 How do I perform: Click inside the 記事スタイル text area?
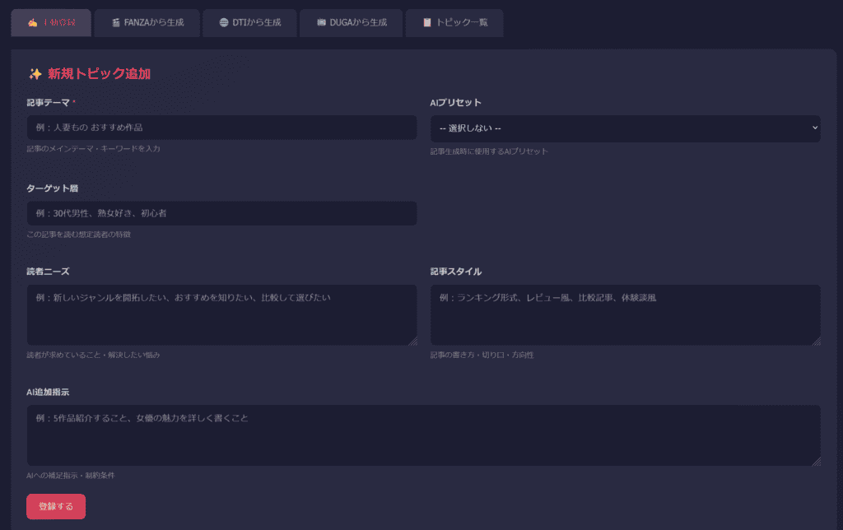625,315
